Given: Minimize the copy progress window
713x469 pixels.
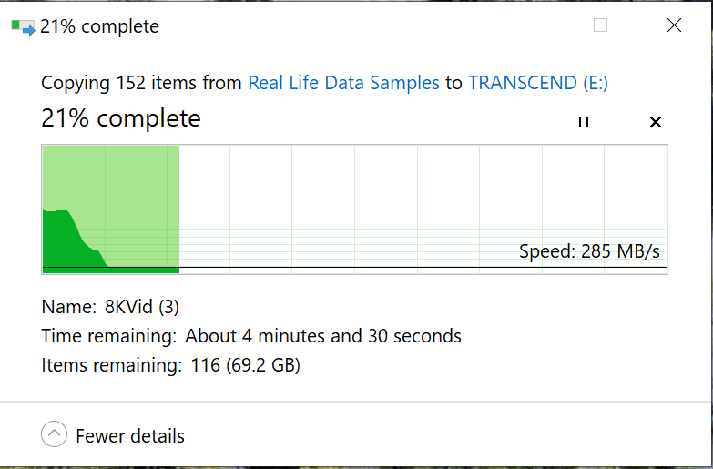Looking at the screenshot, I should coord(526,25).
